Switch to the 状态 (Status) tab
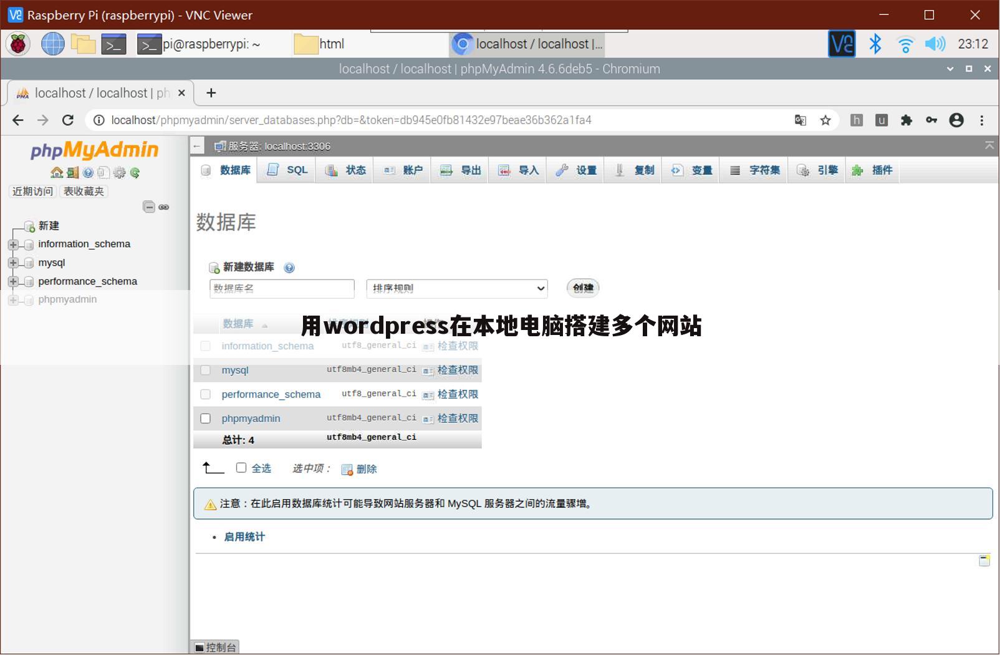Screen dimensions: 1000x655 (344, 170)
